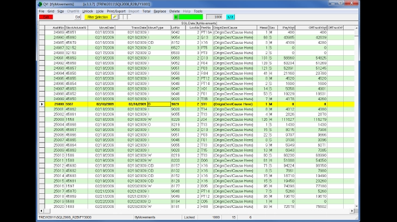Open the Print/Export menu
The height and width of the screenshot is (222, 397).
(x=115, y=11)
